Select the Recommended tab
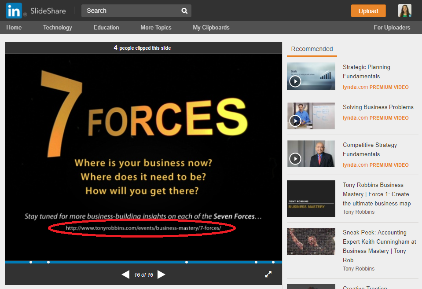The height and width of the screenshot is (289, 422). pos(312,49)
